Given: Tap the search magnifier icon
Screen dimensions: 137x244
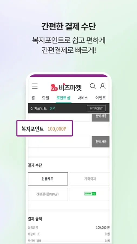Looking at the screenshot, I should [93, 86].
